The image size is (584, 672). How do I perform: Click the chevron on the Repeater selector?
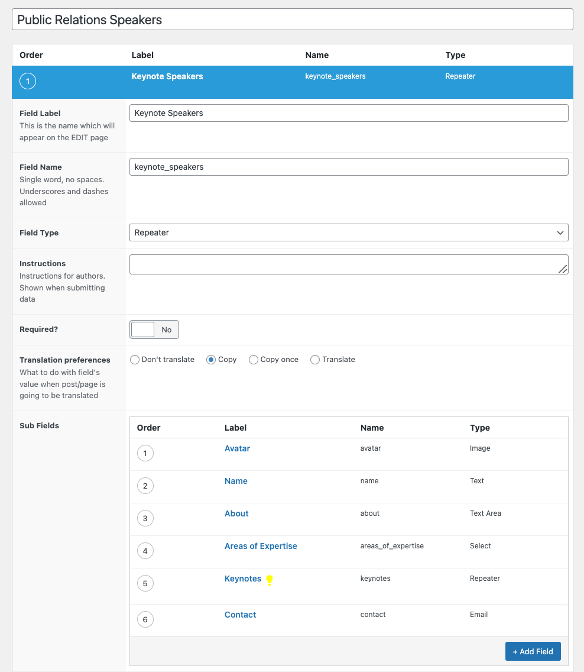(560, 232)
